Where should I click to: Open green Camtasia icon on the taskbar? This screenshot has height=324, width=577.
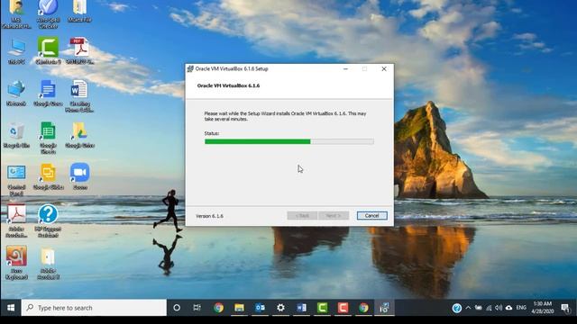pyautogui.click(x=323, y=308)
